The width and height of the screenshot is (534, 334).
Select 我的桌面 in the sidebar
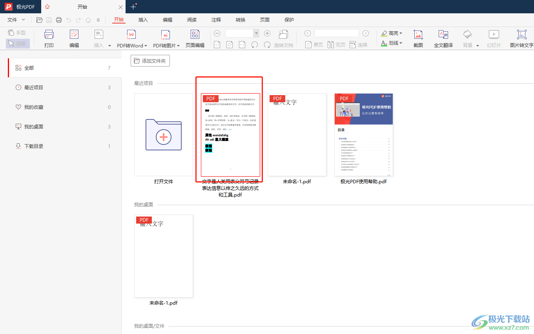pos(65,127)
